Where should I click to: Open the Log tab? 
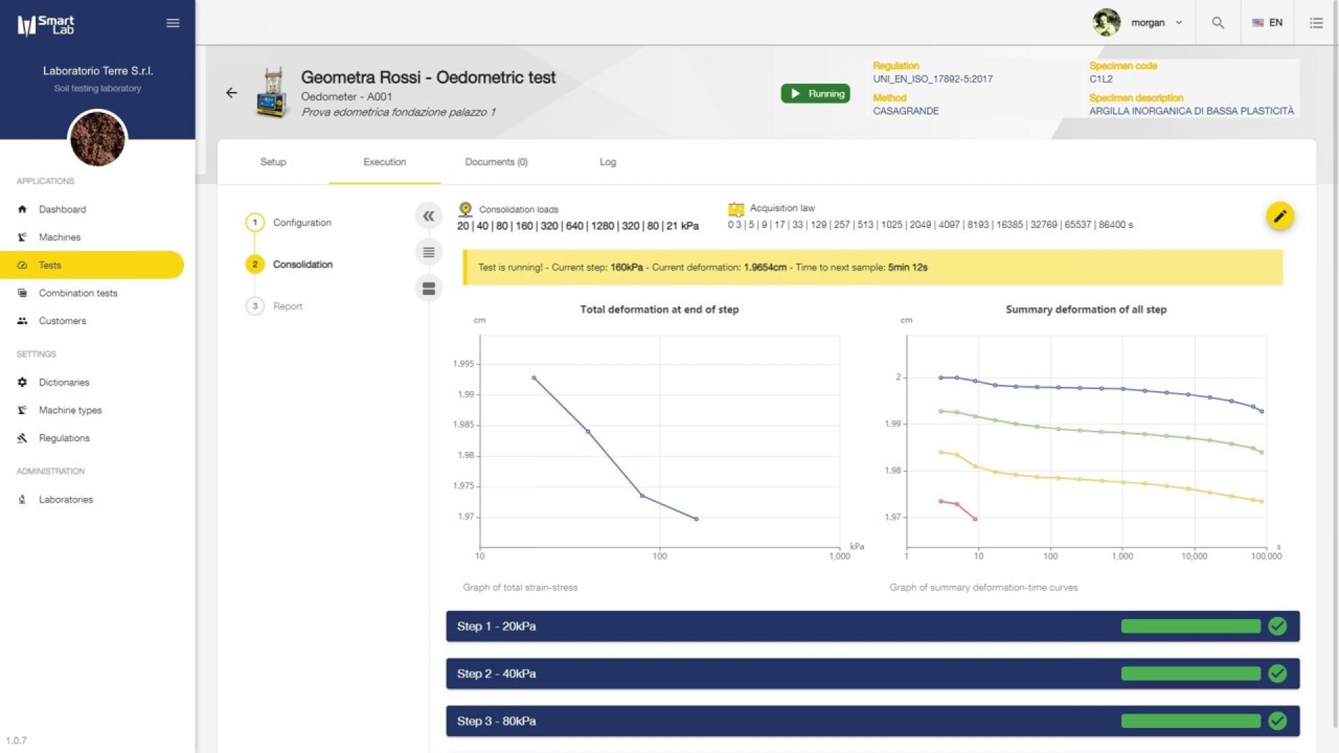pyautogui.click(x=607, y=162)
